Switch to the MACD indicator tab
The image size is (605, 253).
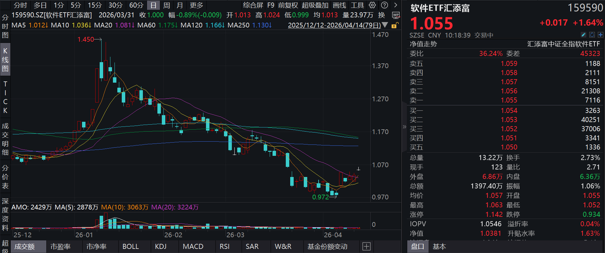pyautogui.click(x=193, y=246)
